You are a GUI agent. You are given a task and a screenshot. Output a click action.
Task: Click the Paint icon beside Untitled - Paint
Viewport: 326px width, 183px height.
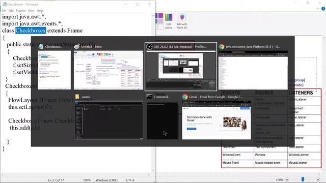(x=77, y=47)
